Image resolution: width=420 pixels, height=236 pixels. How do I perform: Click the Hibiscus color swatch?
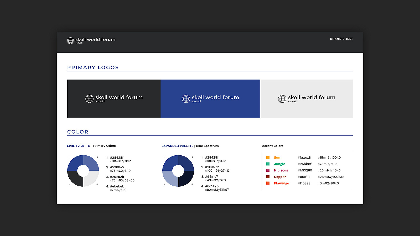268,170
